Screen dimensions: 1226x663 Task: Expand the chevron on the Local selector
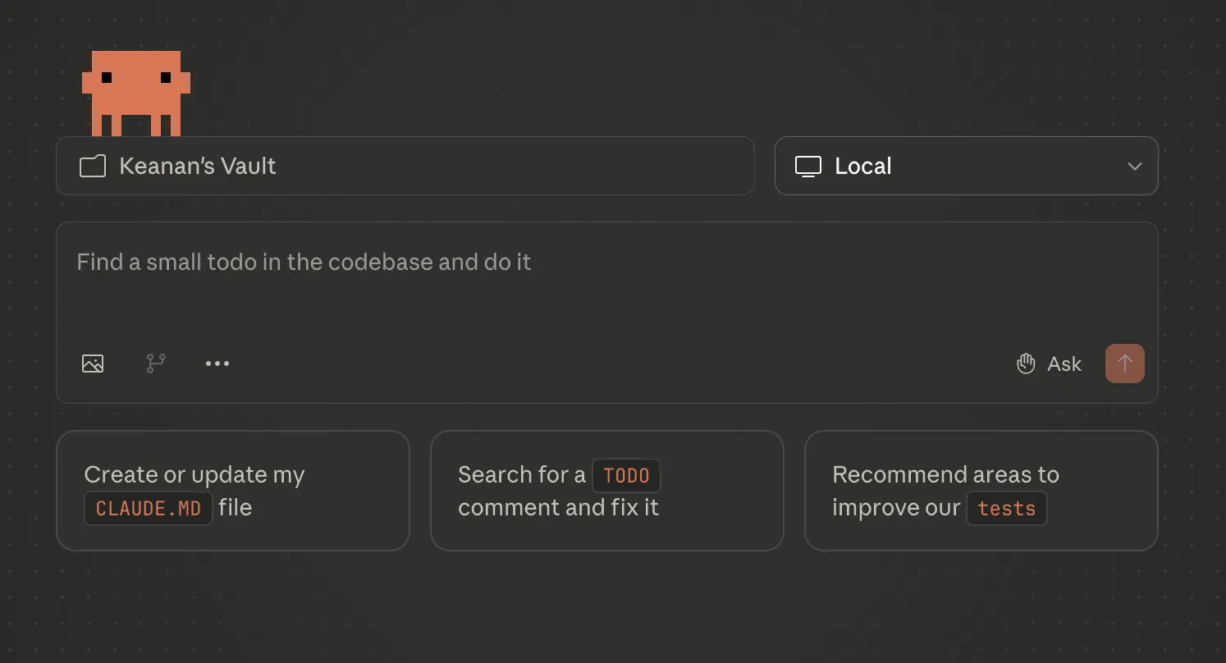point(1135,166)
